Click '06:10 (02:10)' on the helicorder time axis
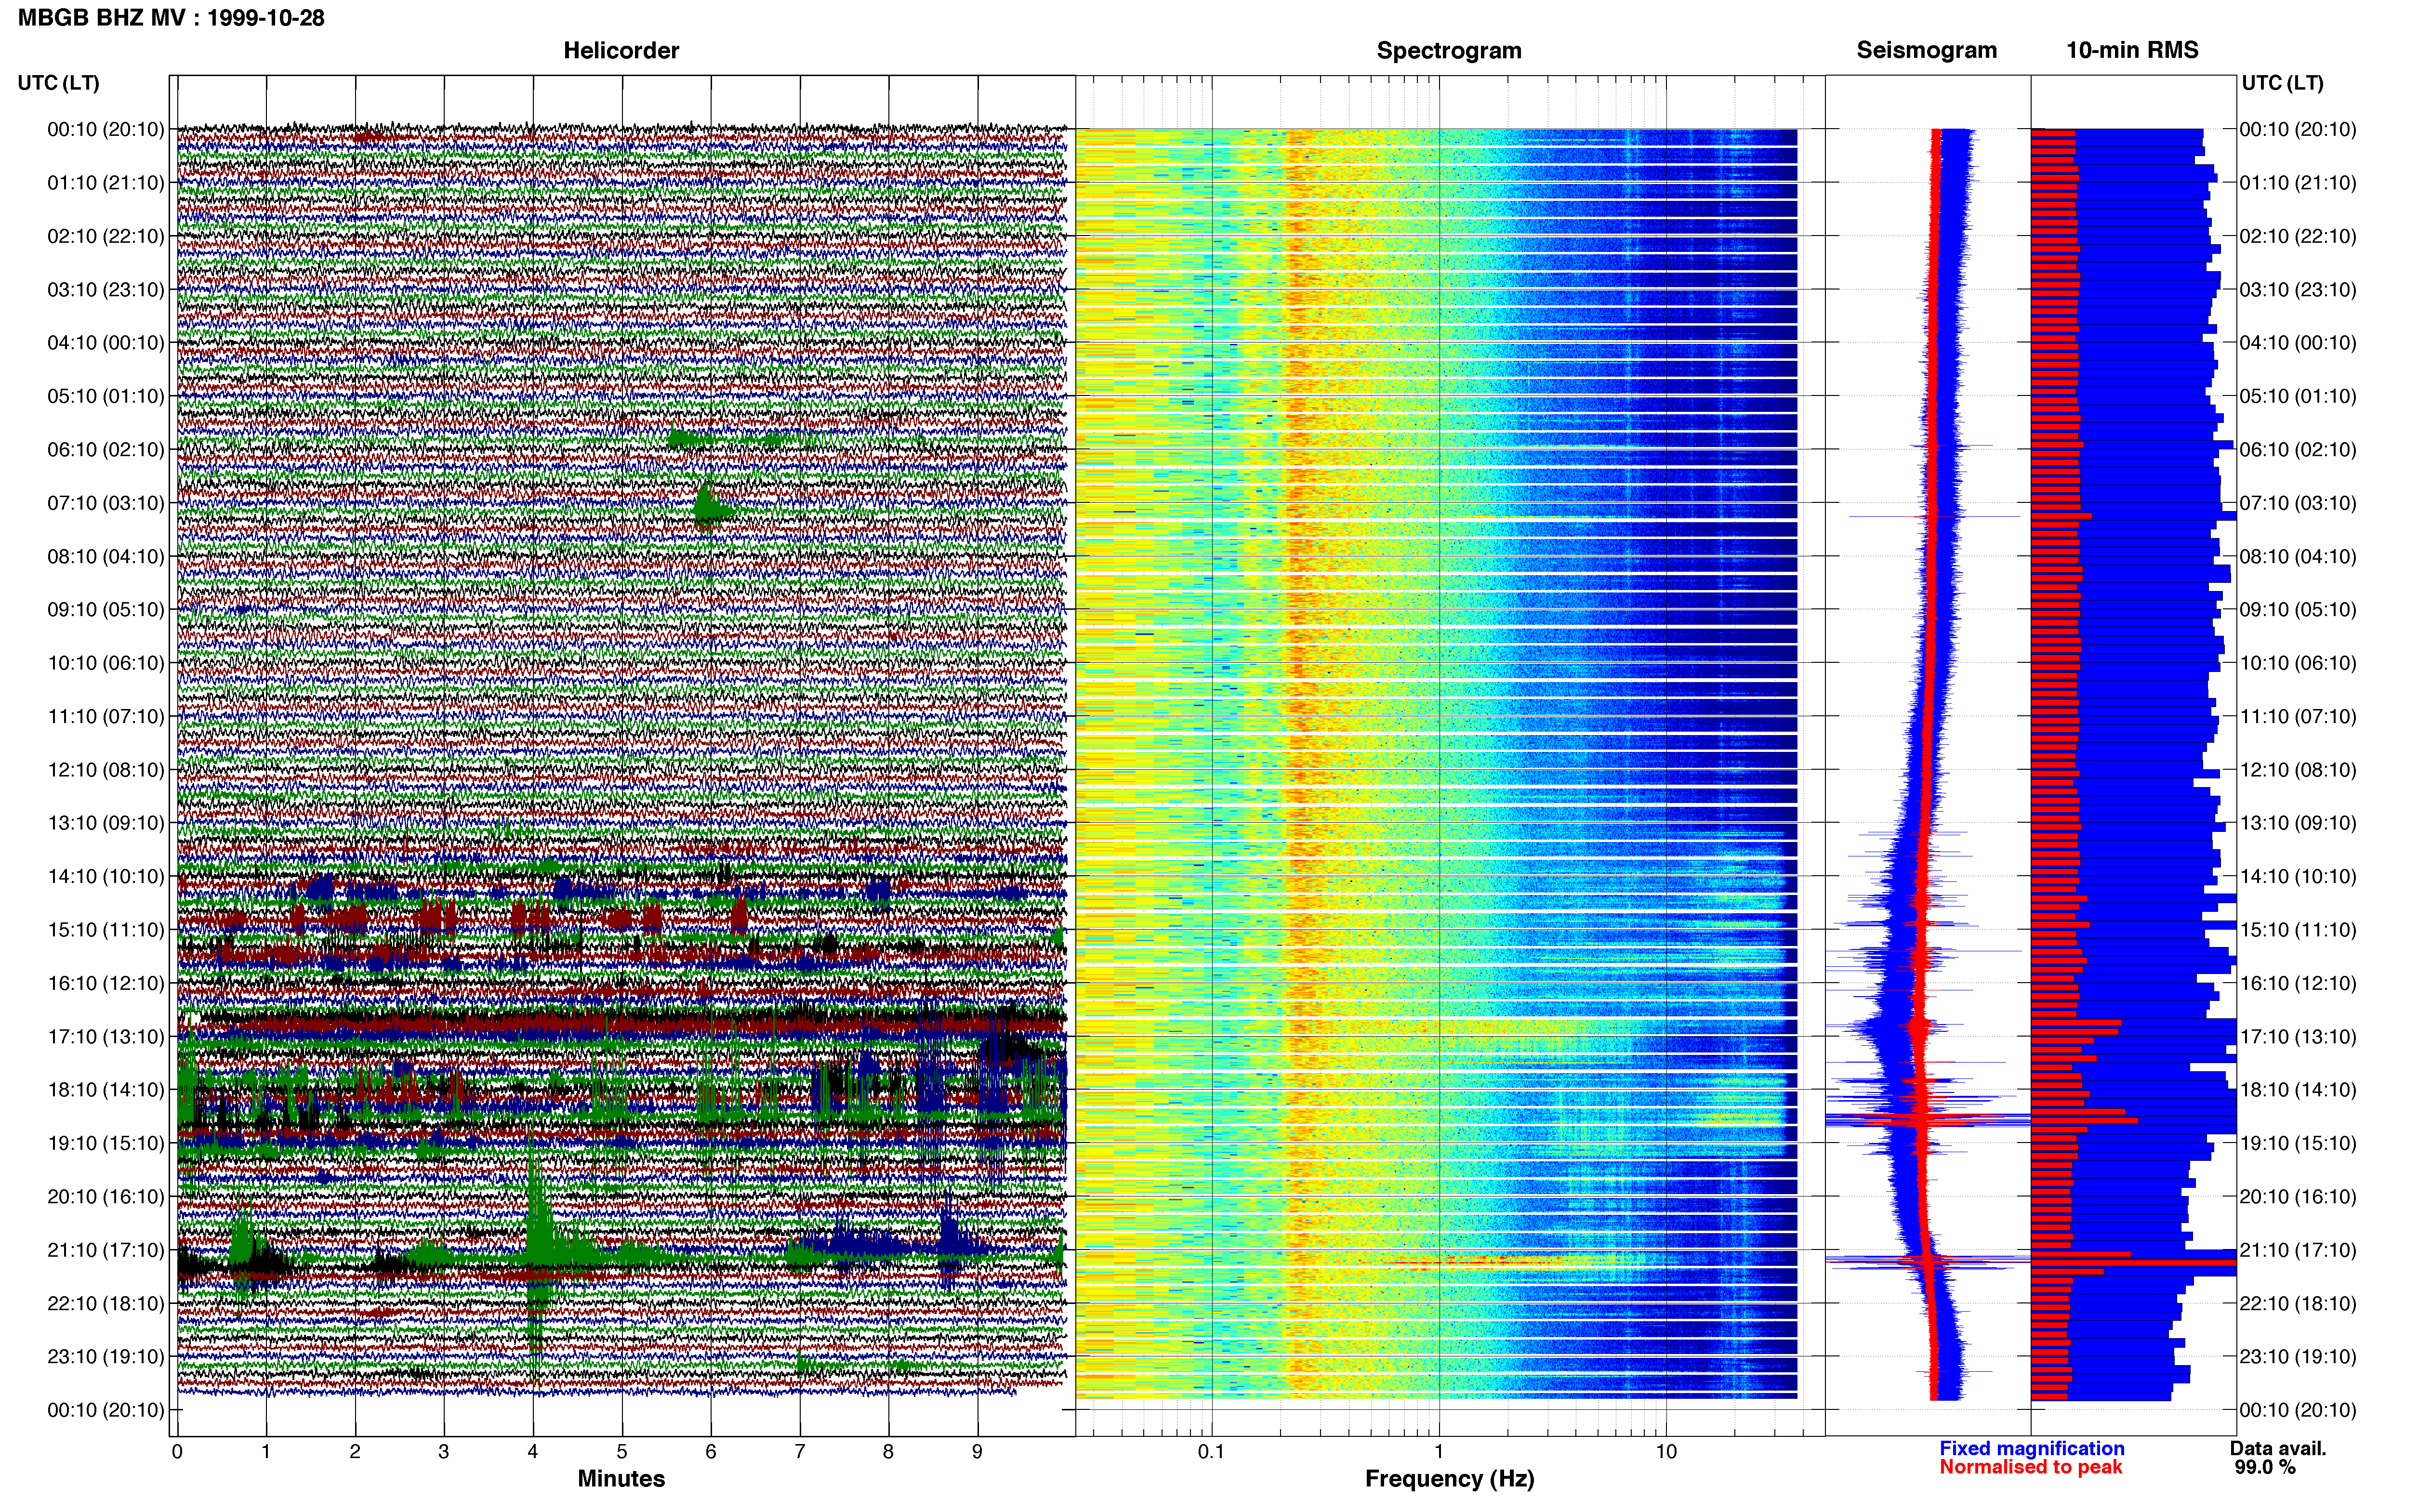This screenshot has width=2418, height=1512. 106,450
